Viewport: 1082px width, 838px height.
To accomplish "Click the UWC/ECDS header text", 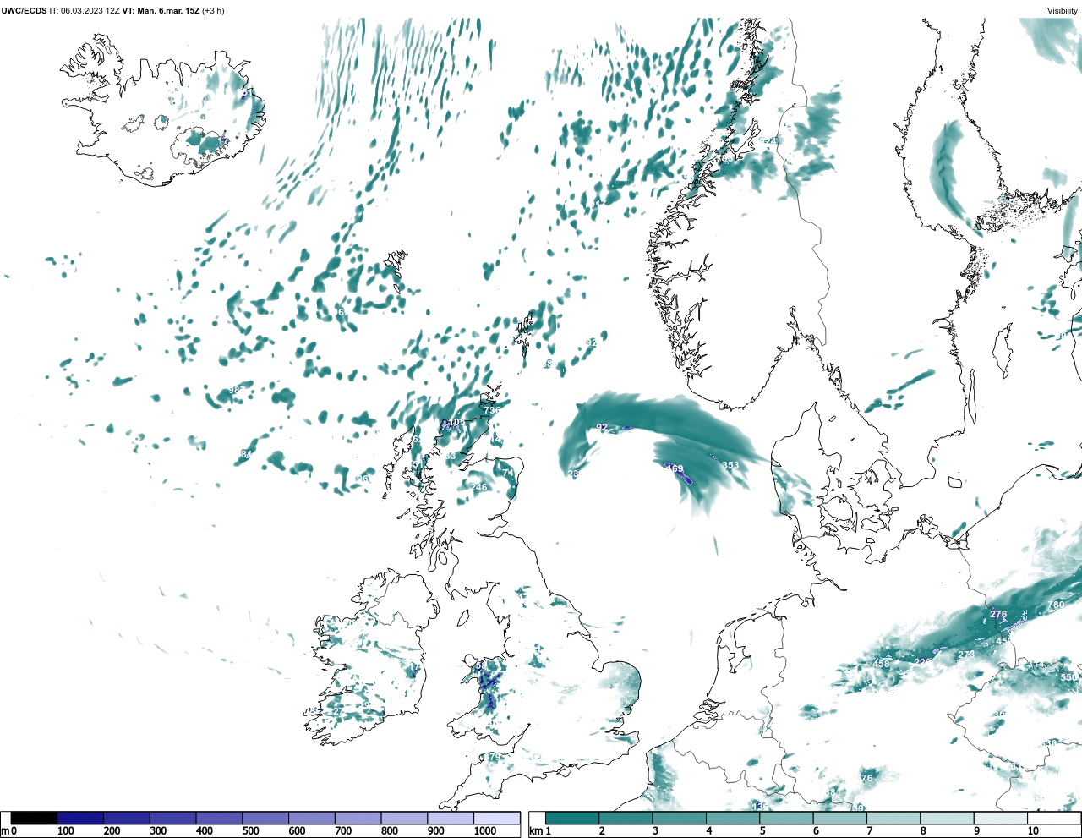I will (24, 11).
